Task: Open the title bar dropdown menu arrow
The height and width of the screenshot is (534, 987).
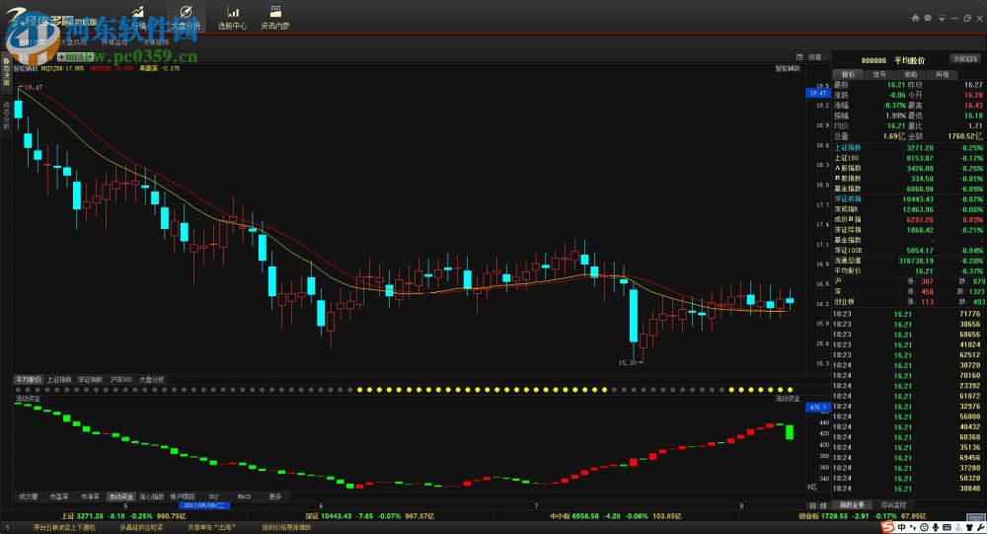Action: (942, 19)
